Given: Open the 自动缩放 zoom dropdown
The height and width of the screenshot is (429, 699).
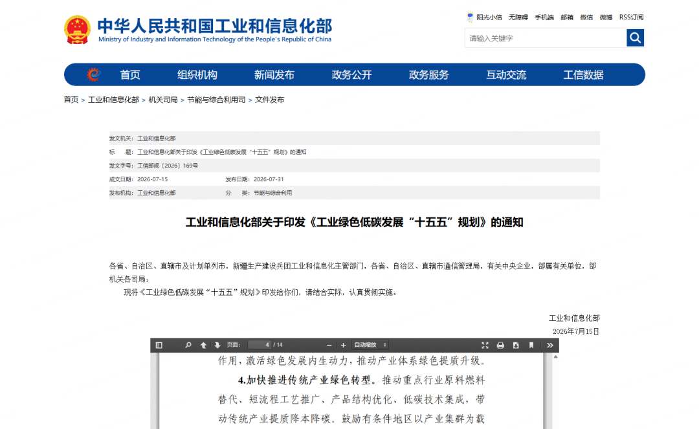Looking at the screenshot, I should pos(370,345).
